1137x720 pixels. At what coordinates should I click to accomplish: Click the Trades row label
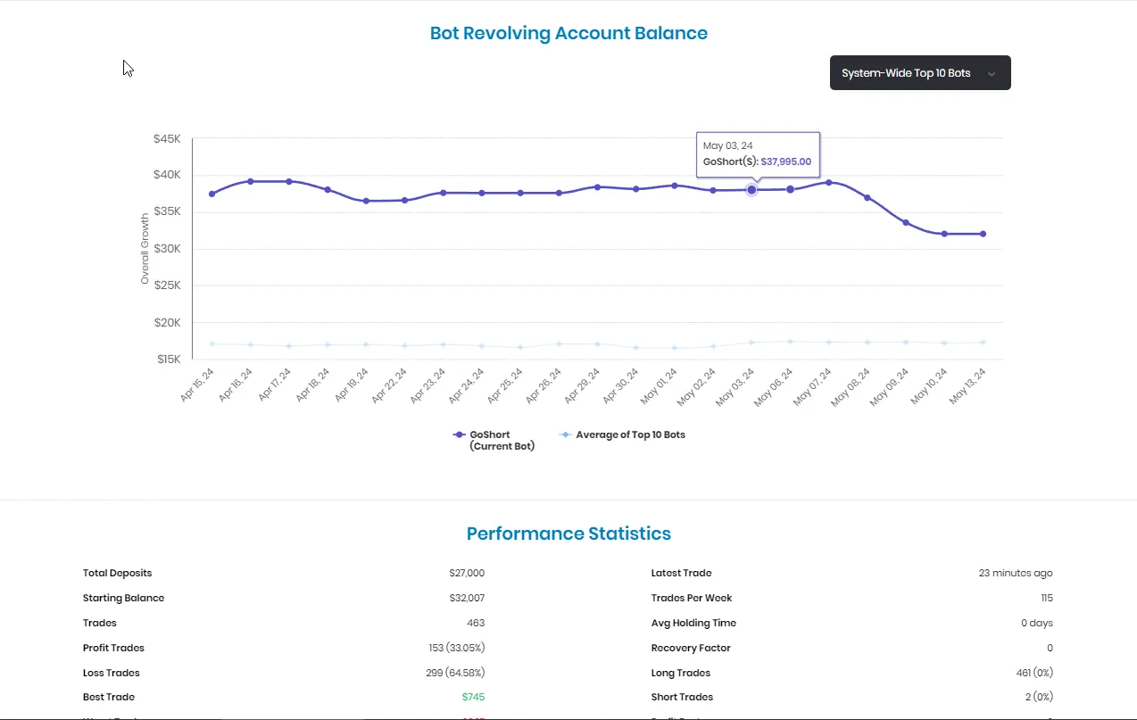coord(100,623)
